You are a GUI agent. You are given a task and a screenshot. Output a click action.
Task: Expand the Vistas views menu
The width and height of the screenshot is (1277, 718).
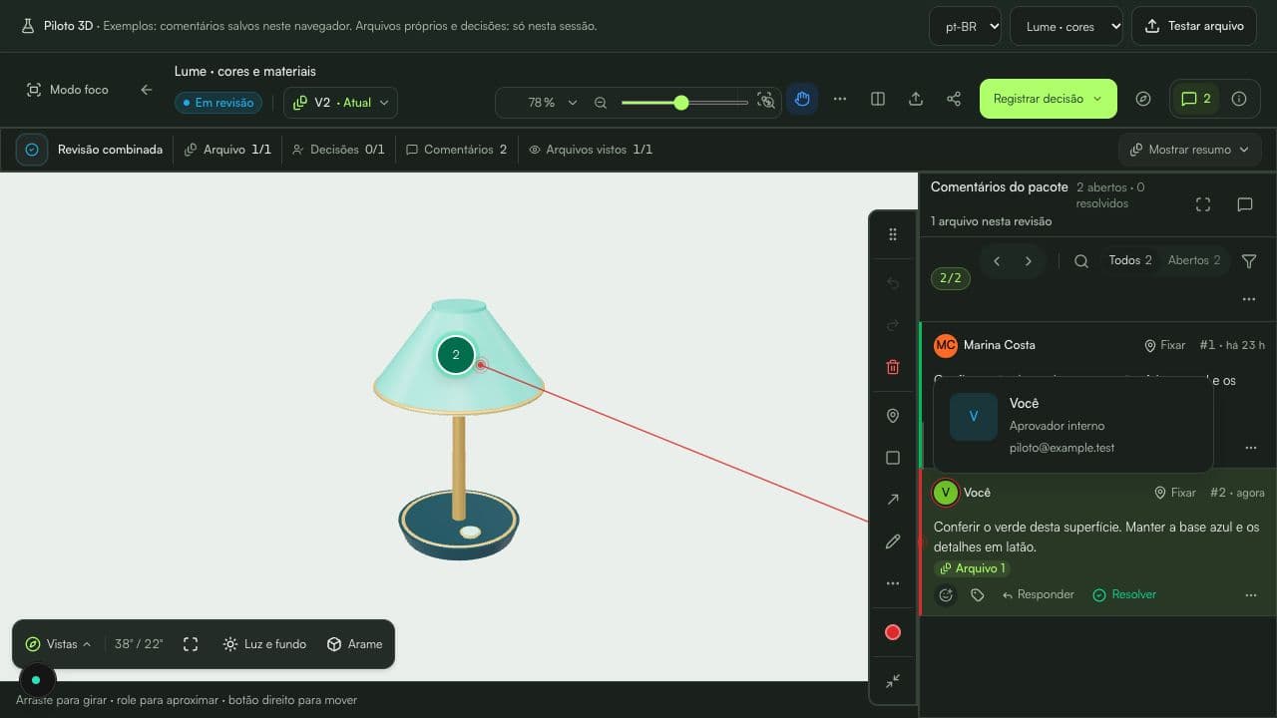pyautogui.click(x=58, y=644)
